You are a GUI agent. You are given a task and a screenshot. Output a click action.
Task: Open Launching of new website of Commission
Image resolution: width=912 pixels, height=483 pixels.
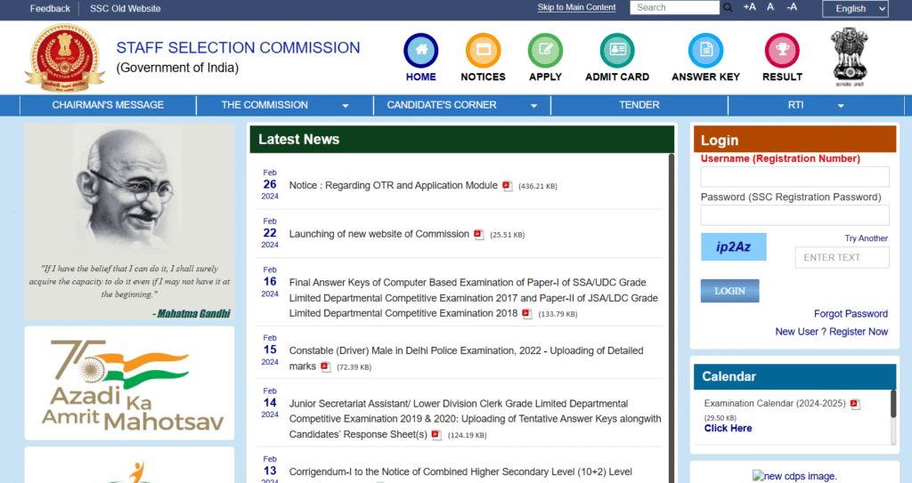pos(379,234)
